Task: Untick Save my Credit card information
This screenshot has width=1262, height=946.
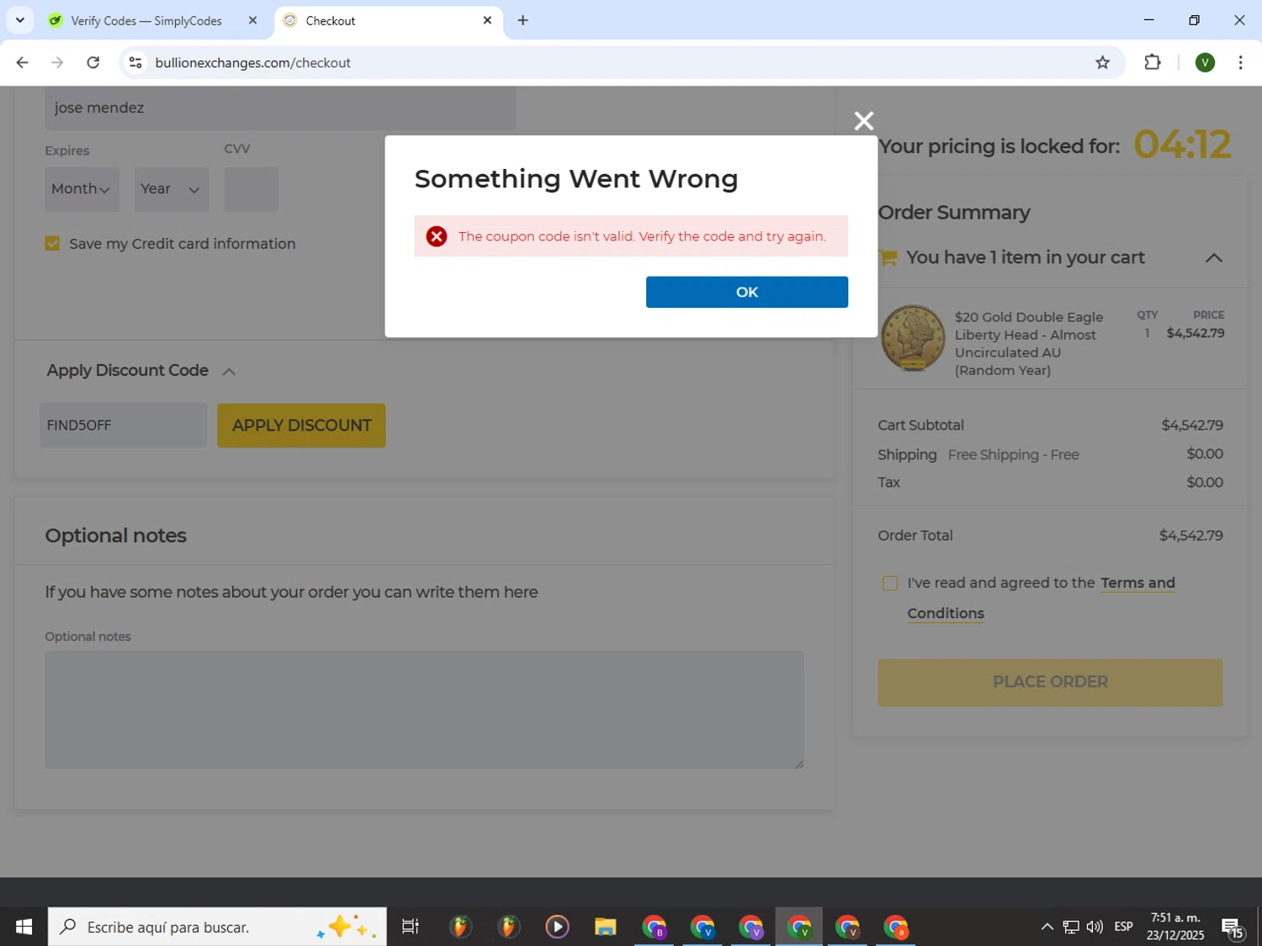Action: pos(52,244)
